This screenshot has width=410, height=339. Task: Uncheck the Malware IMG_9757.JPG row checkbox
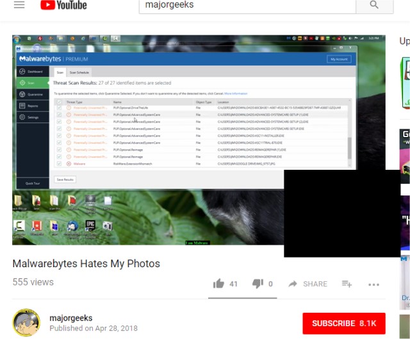[59, 164]
